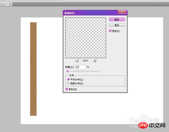Toggle the 单色(M) checkbox
Image resolution: width=169 pixels, height=132 pixels.
(67, 89)
